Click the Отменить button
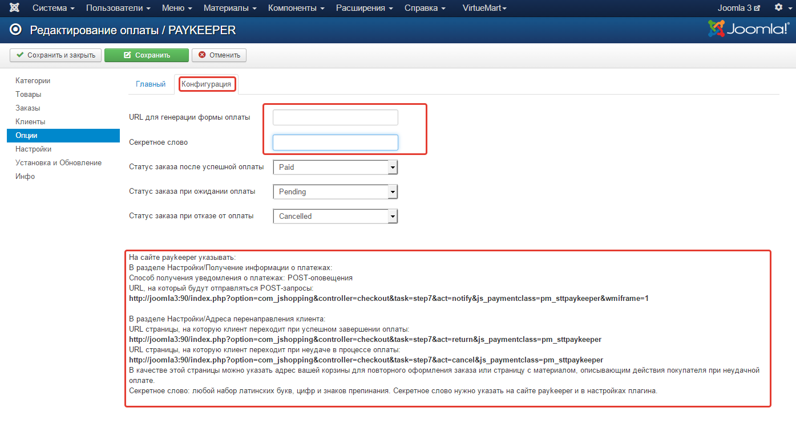Image resolution: width=796 pixels, height=424 pixels. (x=219, y=55)
